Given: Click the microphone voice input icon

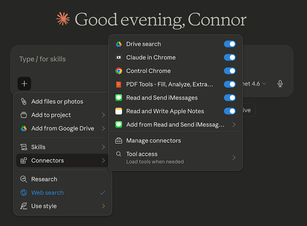Looking at the screenshot, I should pos(280,84).
